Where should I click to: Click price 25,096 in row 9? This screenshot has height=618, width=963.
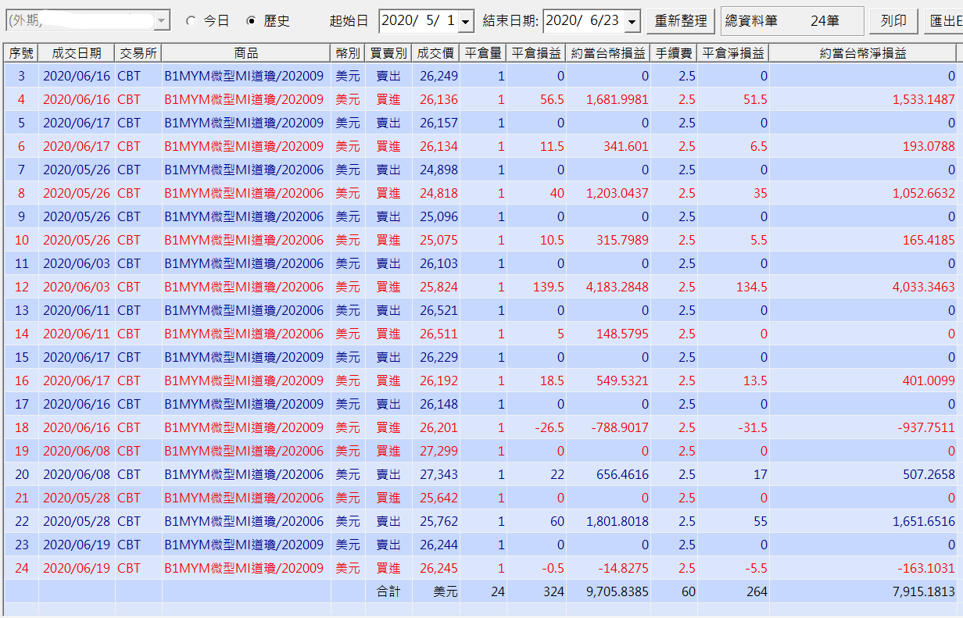click(439, 216)
